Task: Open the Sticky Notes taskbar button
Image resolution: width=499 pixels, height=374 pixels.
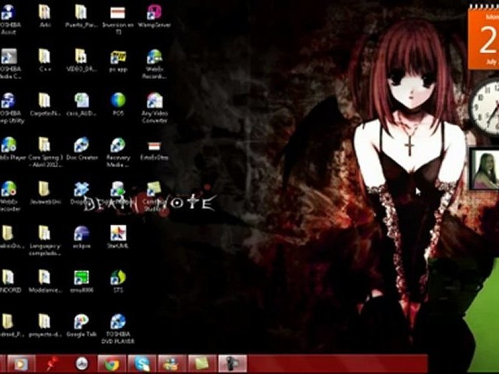Action: pyautogui.click(x=202, y=364)
